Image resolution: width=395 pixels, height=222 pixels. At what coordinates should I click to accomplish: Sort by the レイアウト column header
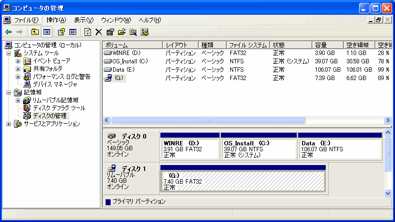(181, 45)
